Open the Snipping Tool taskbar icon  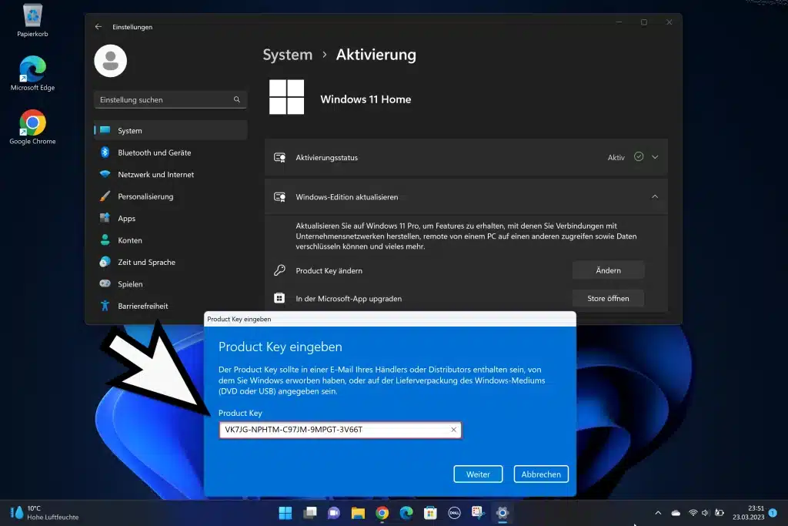[478, 513]
